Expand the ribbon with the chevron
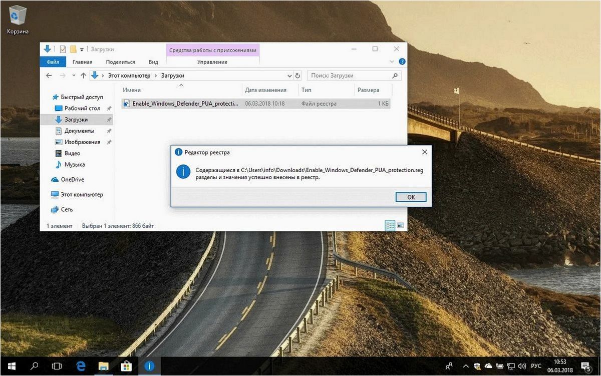 pyautogui.click(x=392, y=62)
